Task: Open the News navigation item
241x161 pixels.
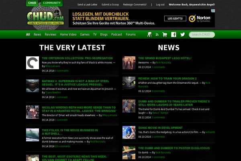Action: point(37,35)
